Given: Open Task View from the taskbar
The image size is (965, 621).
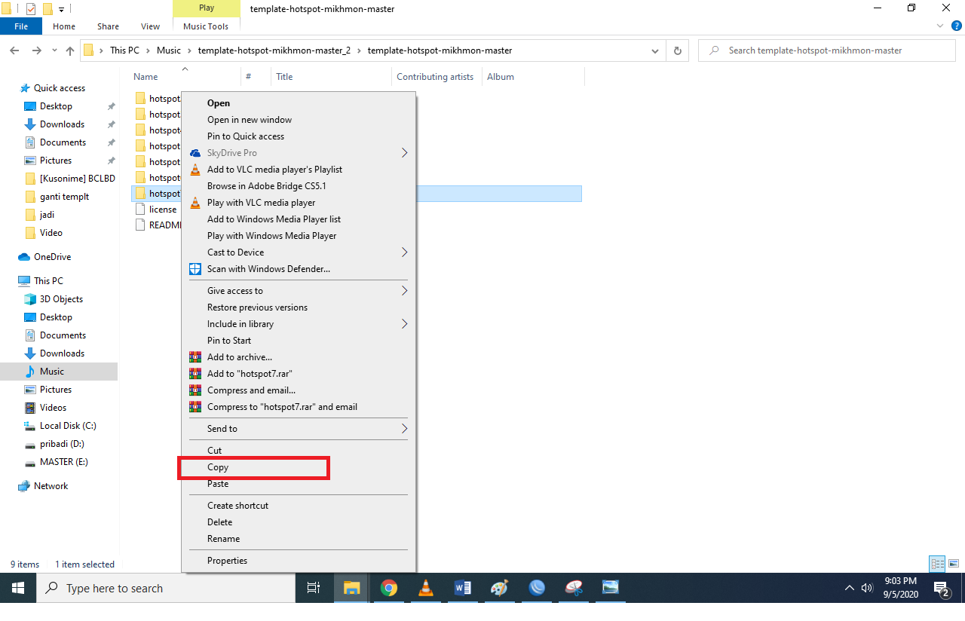Looking at the screenshot, I should pos(314,588).
